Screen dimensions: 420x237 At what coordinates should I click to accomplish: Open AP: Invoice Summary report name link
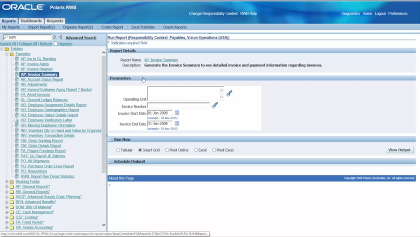(x=161, y=60)
